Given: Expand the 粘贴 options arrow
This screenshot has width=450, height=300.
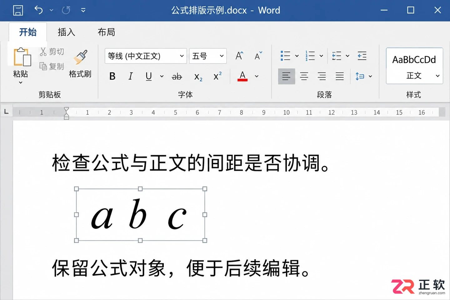Looking at the screenshot, I should pyautogui.click(x=21, y=82).
